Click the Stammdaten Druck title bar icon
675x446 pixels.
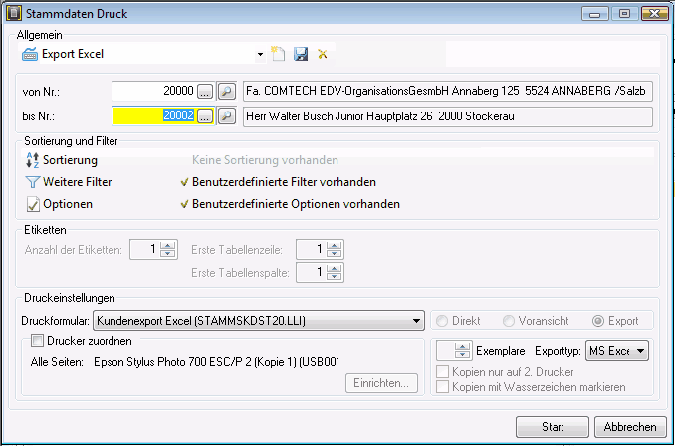(x=15, y=13)
